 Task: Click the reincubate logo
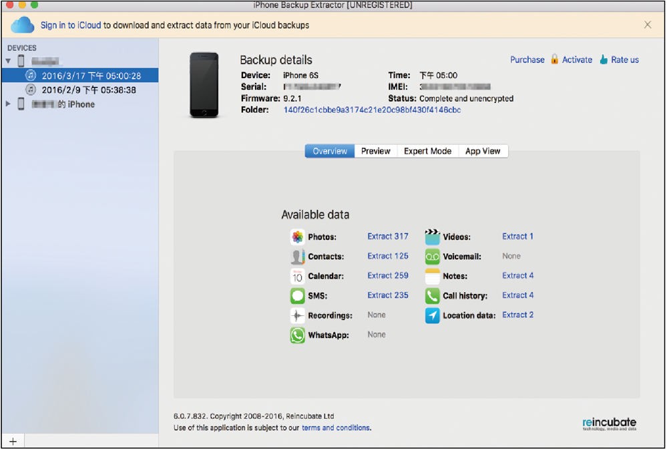(609, 424)
